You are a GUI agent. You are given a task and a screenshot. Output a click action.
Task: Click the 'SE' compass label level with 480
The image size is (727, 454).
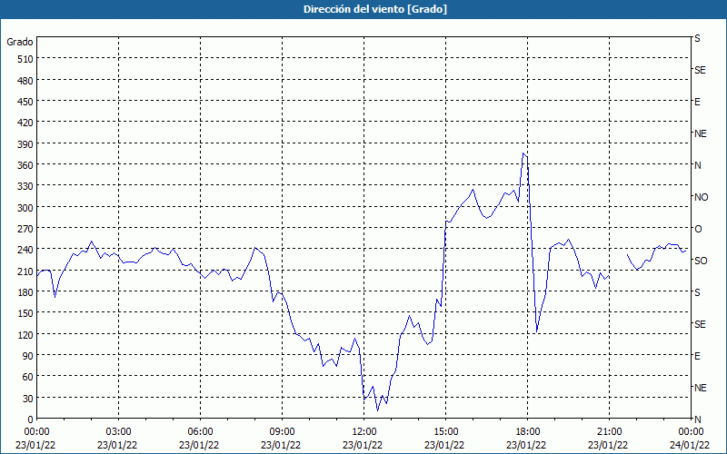[700, 71]
